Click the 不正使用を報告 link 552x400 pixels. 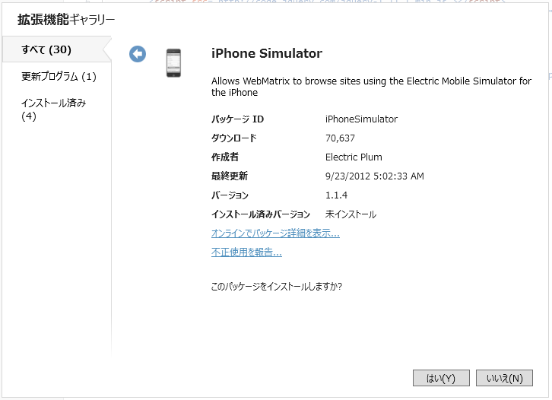point(246,252)
